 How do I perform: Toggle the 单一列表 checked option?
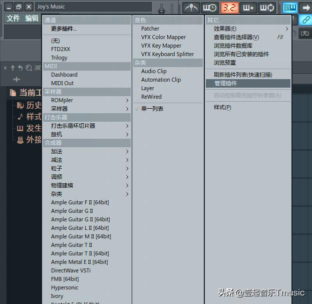[x=152, y=109]
